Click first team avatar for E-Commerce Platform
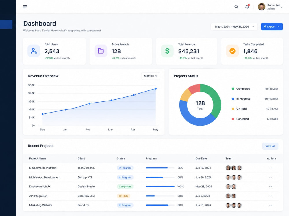The image size is (289, 216). pos(228,168)
